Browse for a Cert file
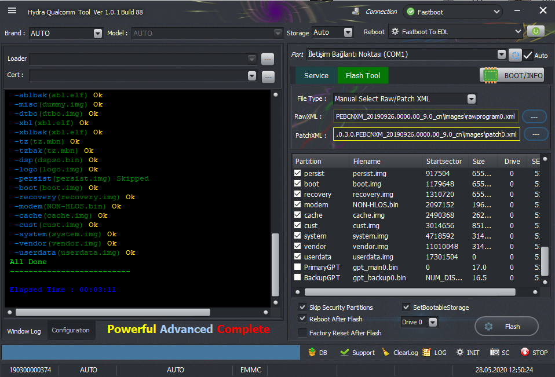 (268, 76)
